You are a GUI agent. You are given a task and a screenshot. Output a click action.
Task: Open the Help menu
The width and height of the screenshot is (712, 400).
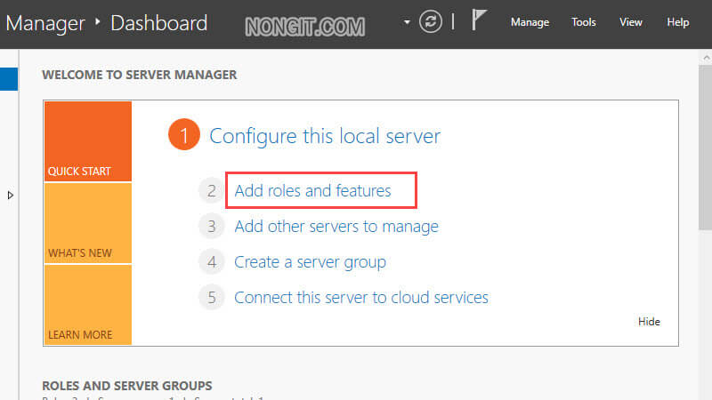[x=677, y=21]
